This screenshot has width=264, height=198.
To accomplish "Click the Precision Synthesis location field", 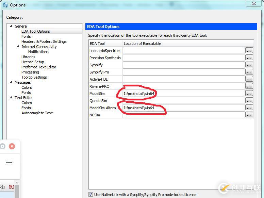I will click(184, 58).
